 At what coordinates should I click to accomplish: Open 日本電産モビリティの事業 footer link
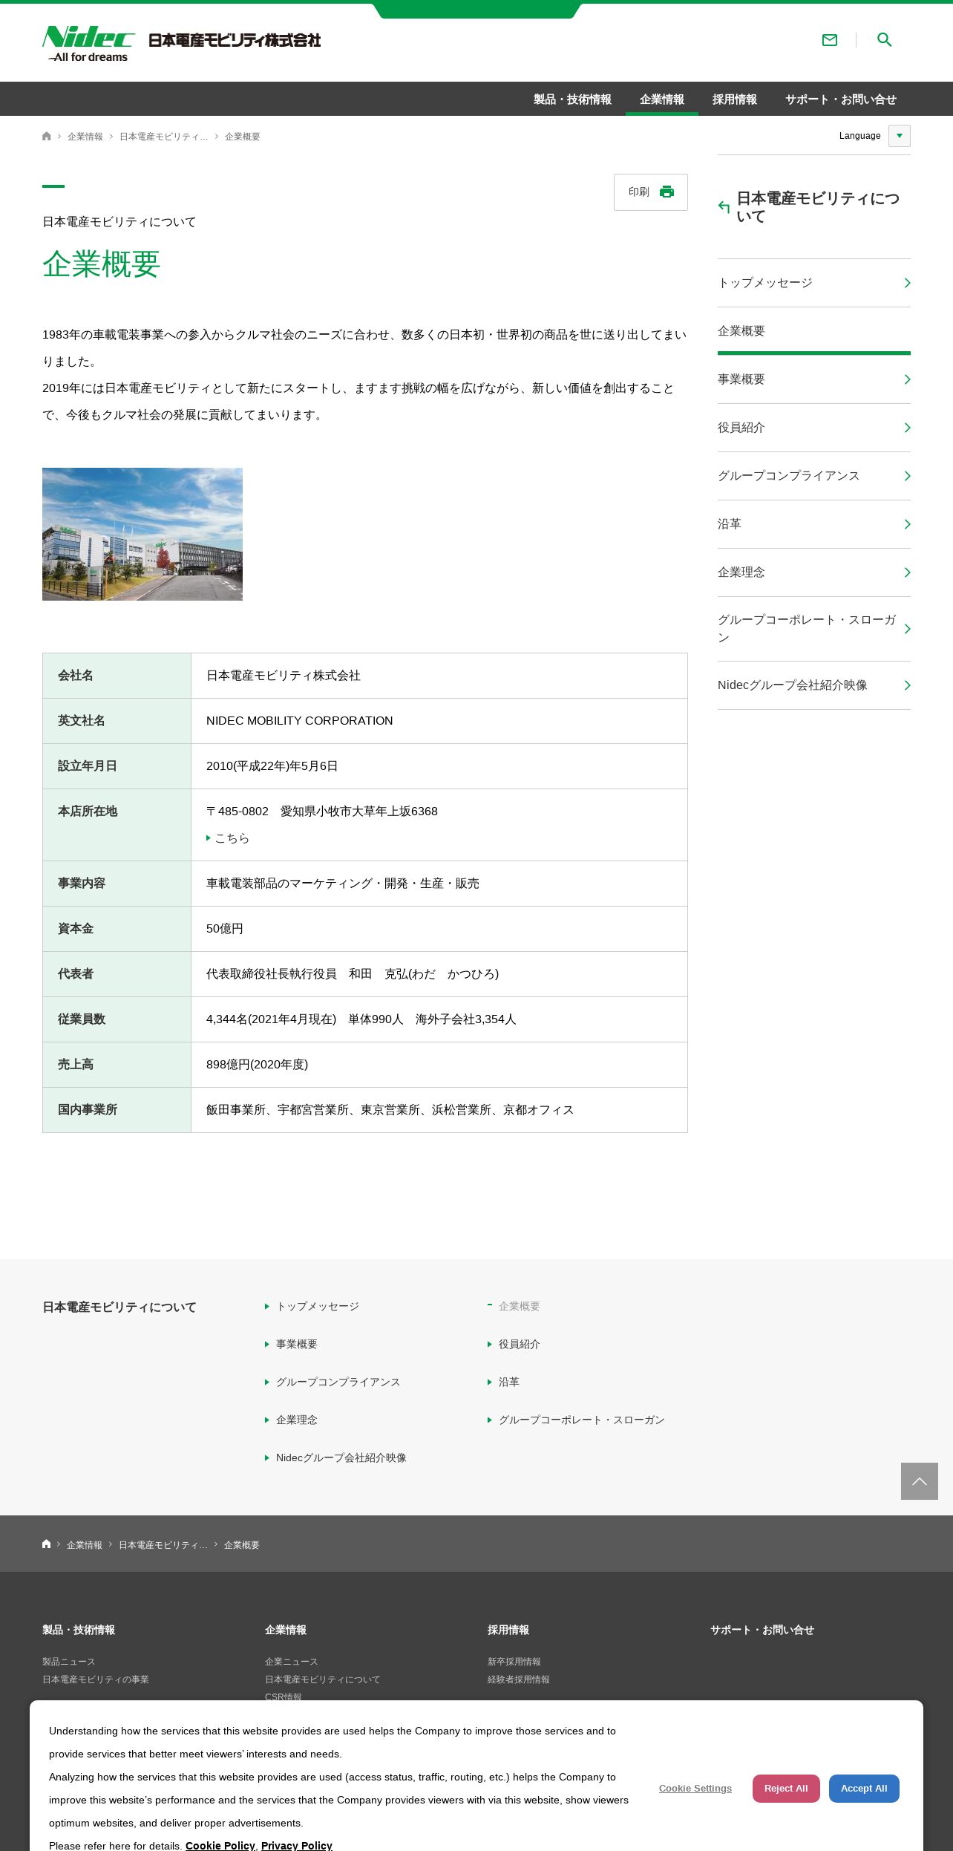96,1679
